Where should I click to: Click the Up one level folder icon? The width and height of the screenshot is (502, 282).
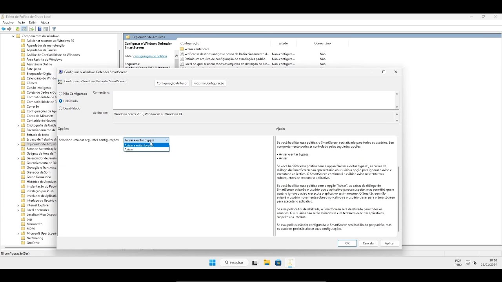(17, 29)
